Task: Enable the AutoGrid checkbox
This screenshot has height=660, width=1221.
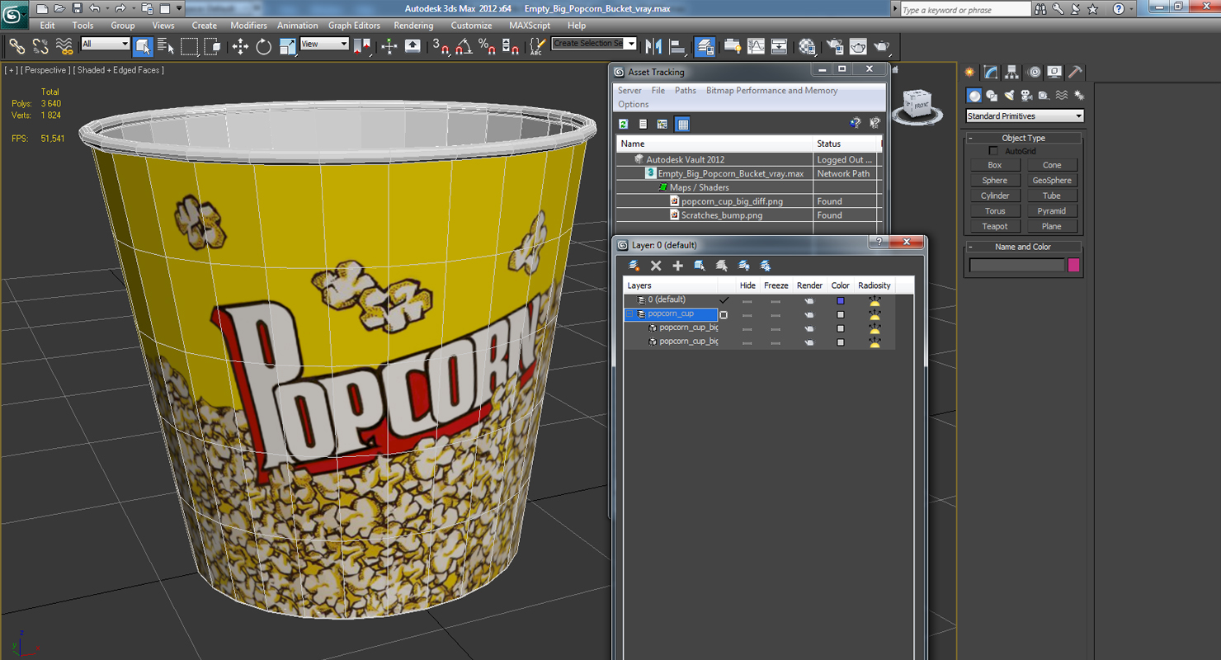Action: 993,151
